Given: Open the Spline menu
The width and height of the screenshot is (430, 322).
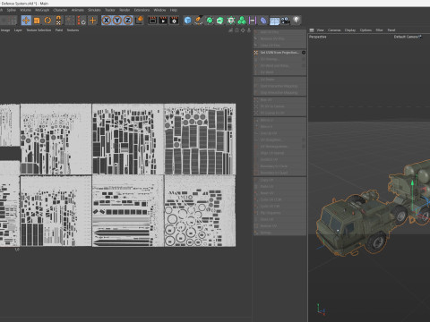Looking at the screenshot, I should pyautogui.click(x=12, y=10).
